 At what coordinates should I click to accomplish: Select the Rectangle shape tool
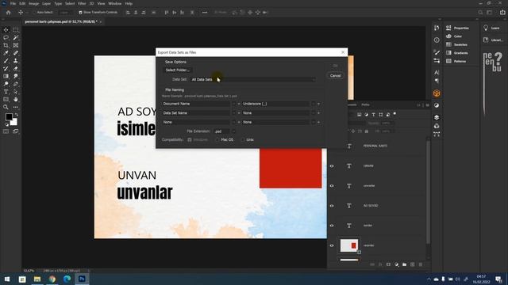[x=6, y=100]
